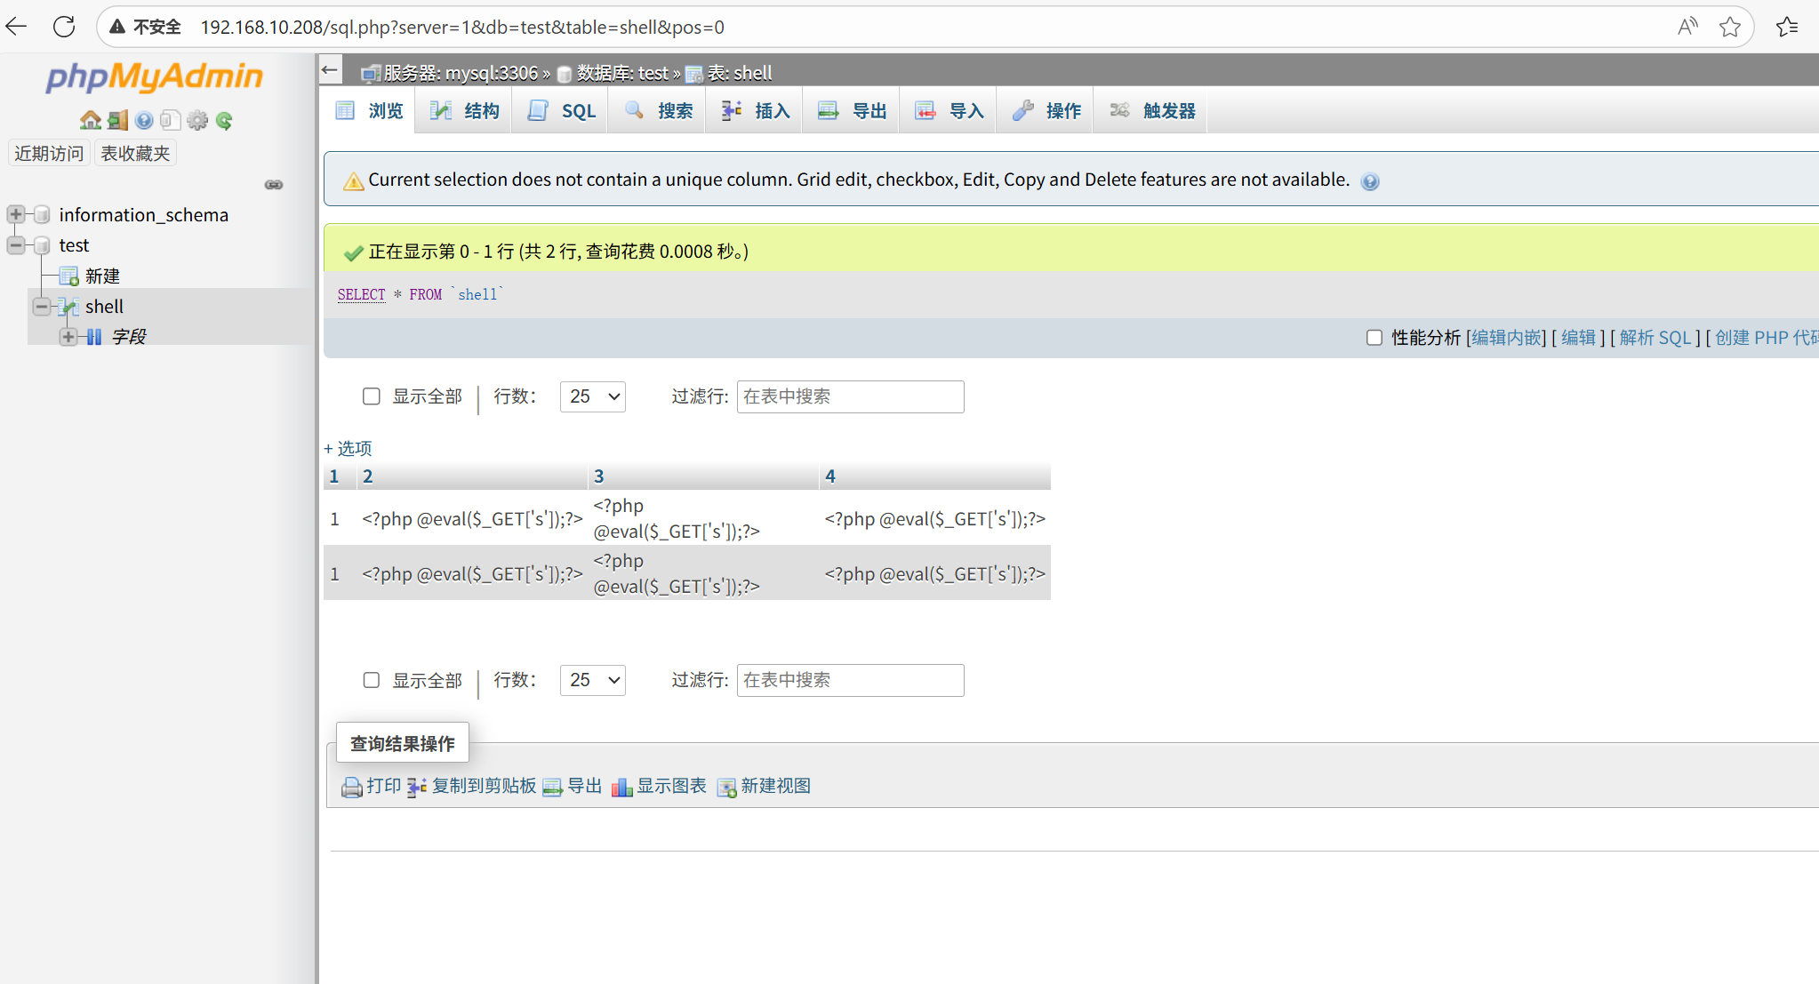1819x984 pixels.
Task: Click the log out door icon
Action: 117,120
